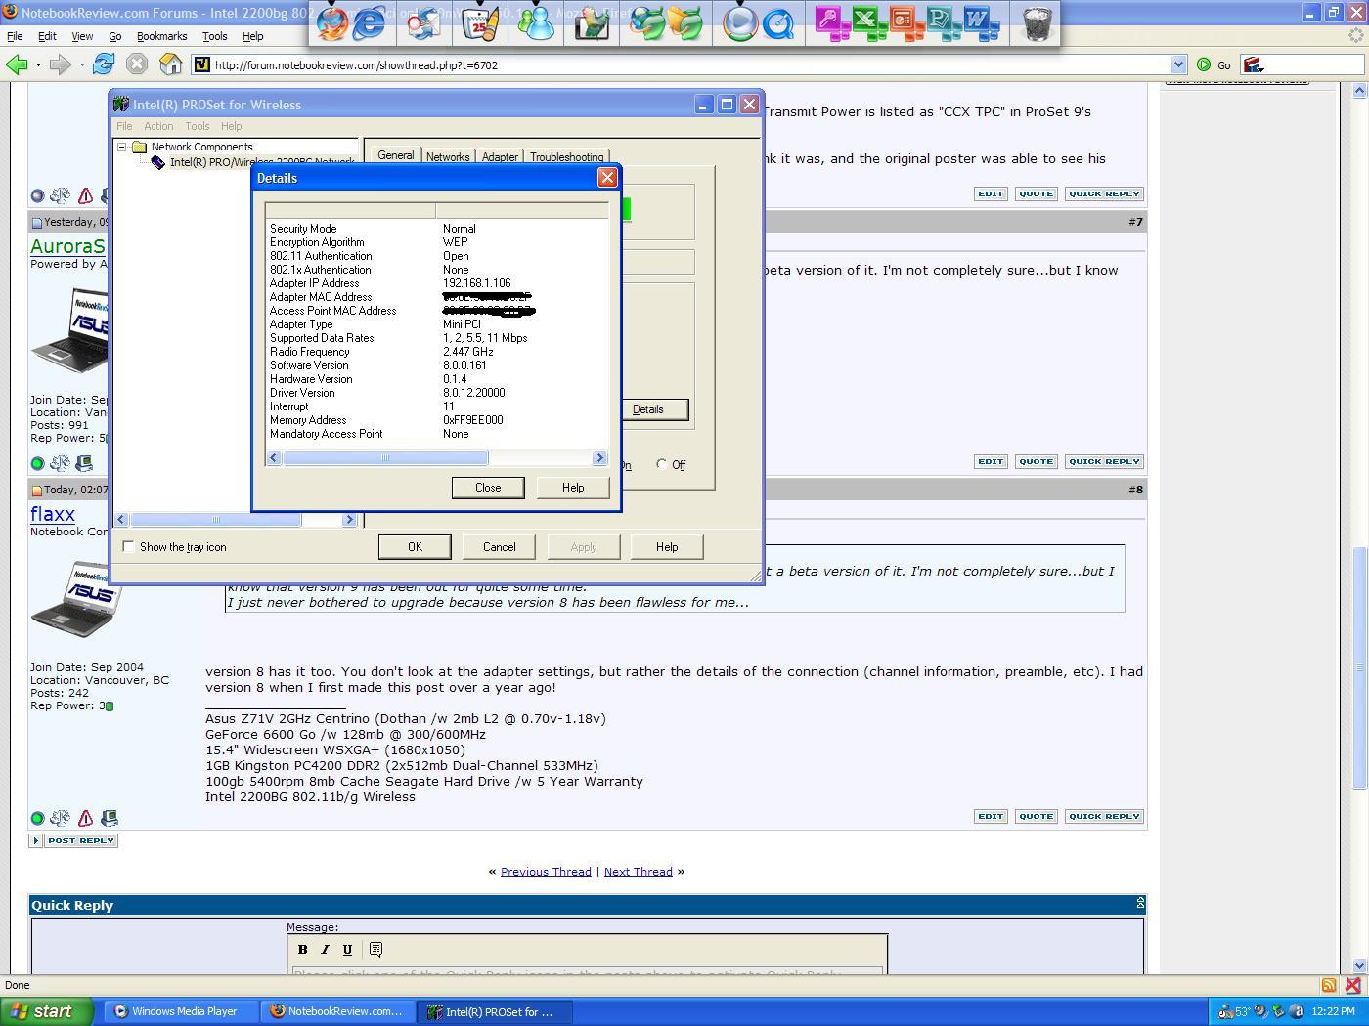Click the Details dialog horizontal scrollbar thumb
This screenshot has width=1369, height=1026.
pos(385,458)
